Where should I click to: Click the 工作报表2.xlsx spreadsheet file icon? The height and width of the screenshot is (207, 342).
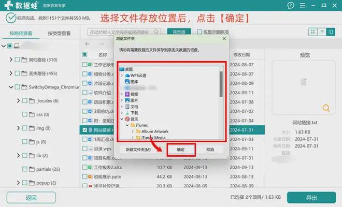pos(90,167)
